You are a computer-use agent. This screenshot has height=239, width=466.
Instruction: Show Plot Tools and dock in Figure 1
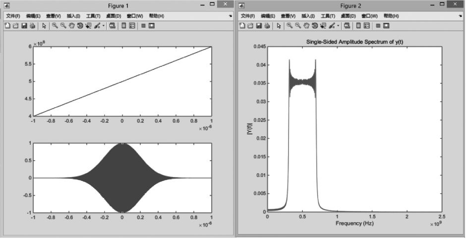[152, 26]
